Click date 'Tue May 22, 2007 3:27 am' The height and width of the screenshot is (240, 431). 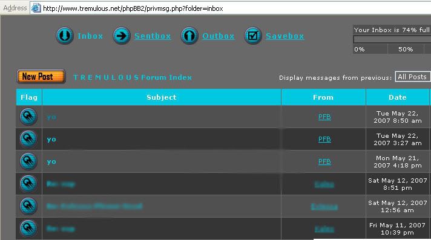tap(398, 139)
